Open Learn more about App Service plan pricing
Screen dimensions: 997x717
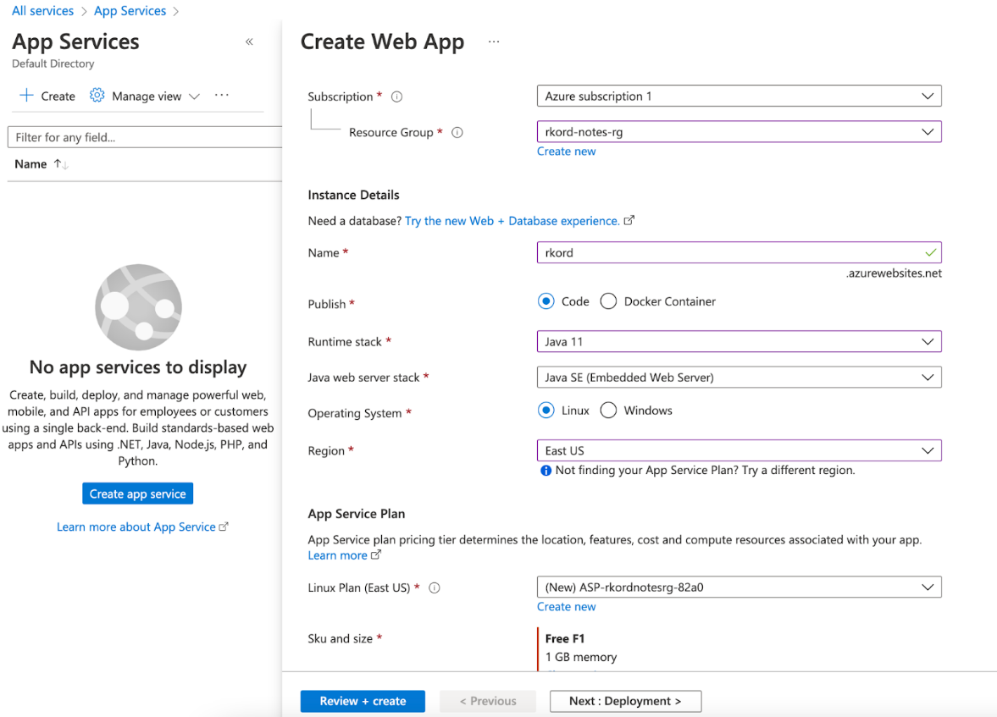click(x=337, y=555)
